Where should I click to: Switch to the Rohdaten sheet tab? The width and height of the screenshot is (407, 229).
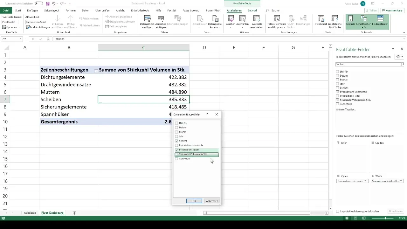[x=30, y=212]
